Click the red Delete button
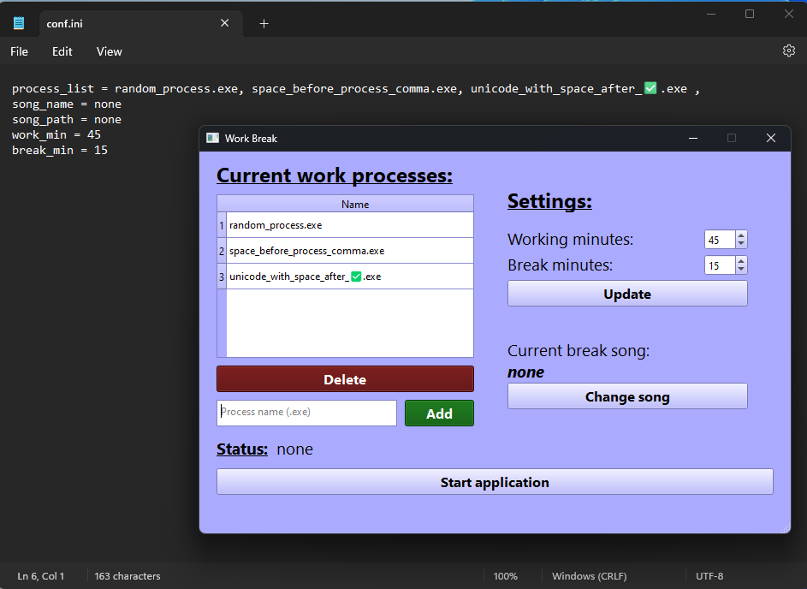The image size is (807, 589). (345, 379)
